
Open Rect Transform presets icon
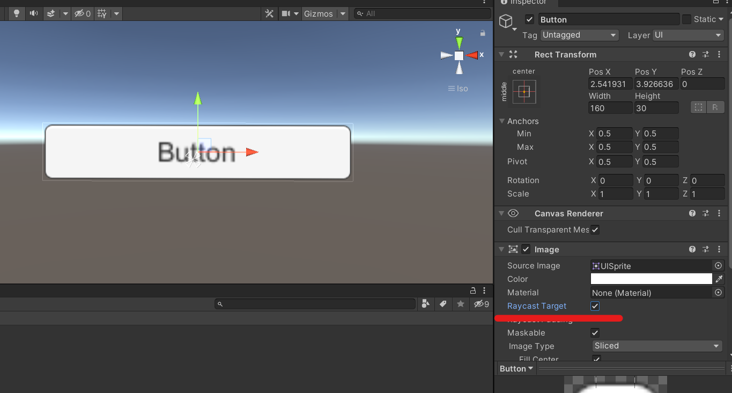(x=706, y=54)
